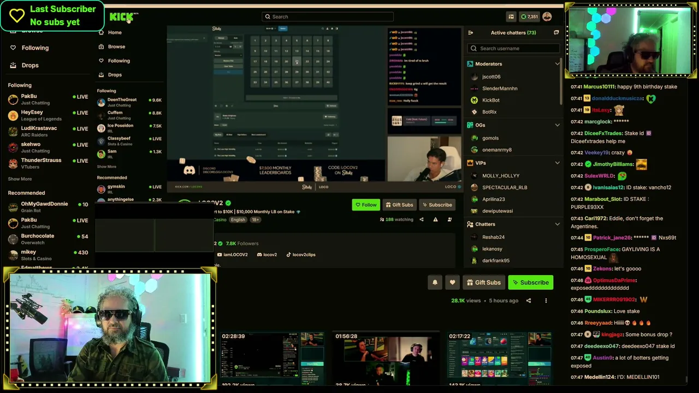Open Drops in the inner sidebar

click(115, 75)
